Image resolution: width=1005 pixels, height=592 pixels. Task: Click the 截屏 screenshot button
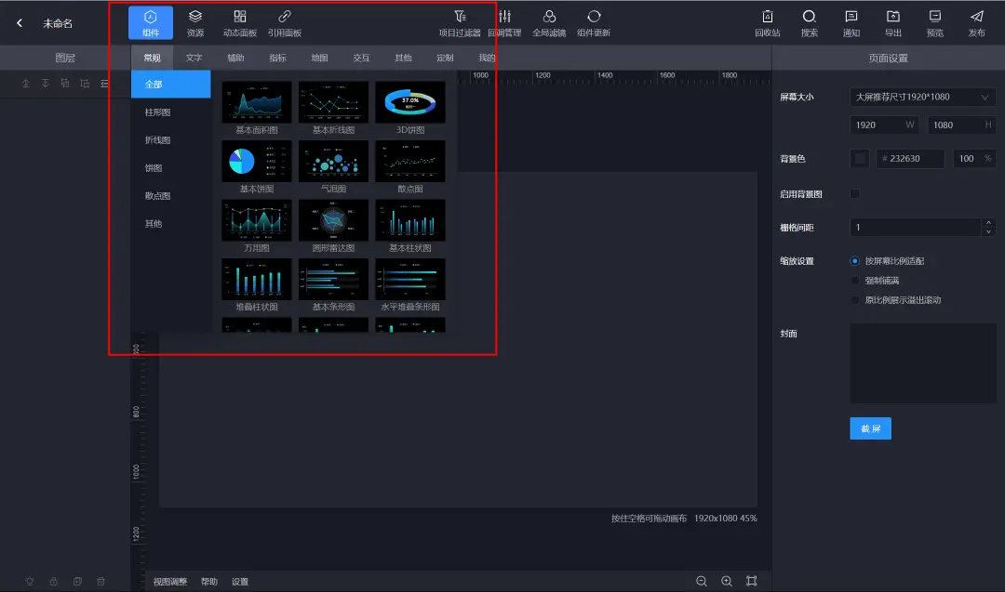tap(870, 428)
